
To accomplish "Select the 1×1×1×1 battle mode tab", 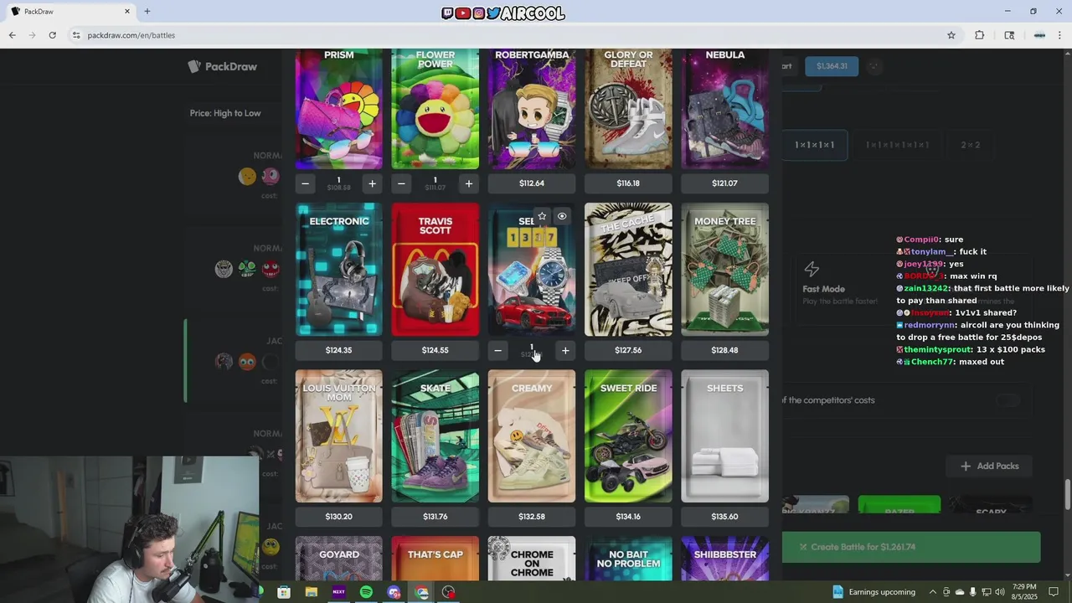I will [815, 145].
